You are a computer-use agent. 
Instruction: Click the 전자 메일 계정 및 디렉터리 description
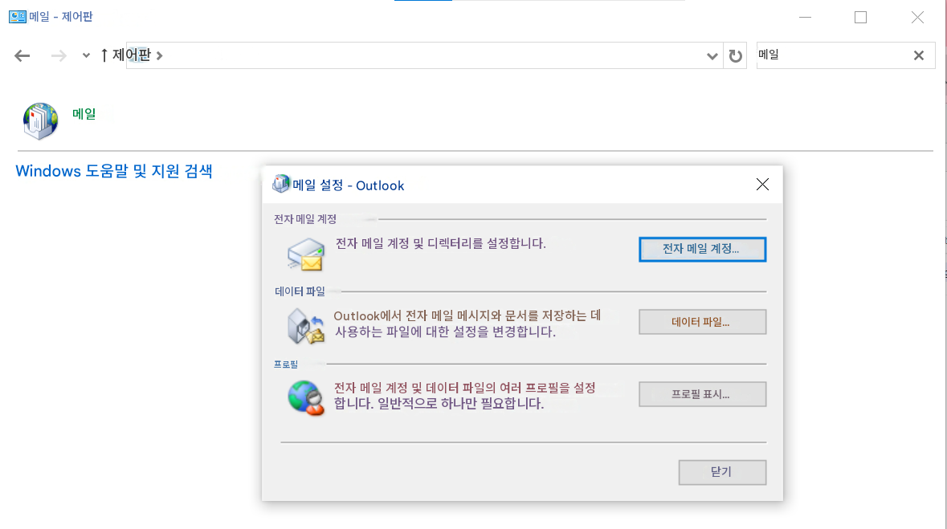click(x=440, y=243)
